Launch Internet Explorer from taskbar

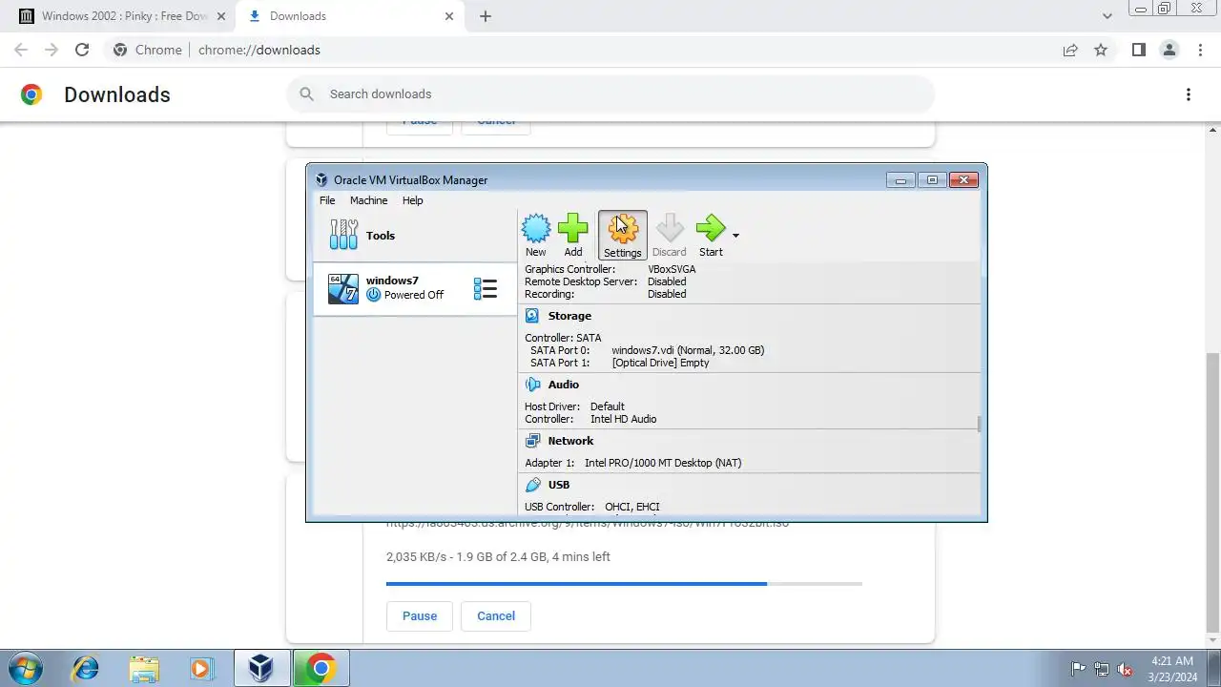[85, 668]
